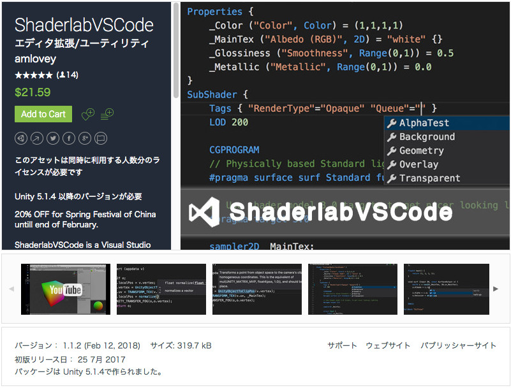Add asset to a list with list-plus icon
Image resolution: width=511 pixels, height=388 pixels.
click(x=107, y=114)
